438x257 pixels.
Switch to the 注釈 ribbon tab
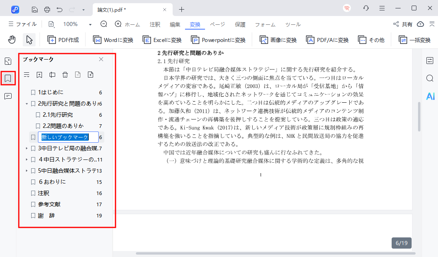point(155,24)
